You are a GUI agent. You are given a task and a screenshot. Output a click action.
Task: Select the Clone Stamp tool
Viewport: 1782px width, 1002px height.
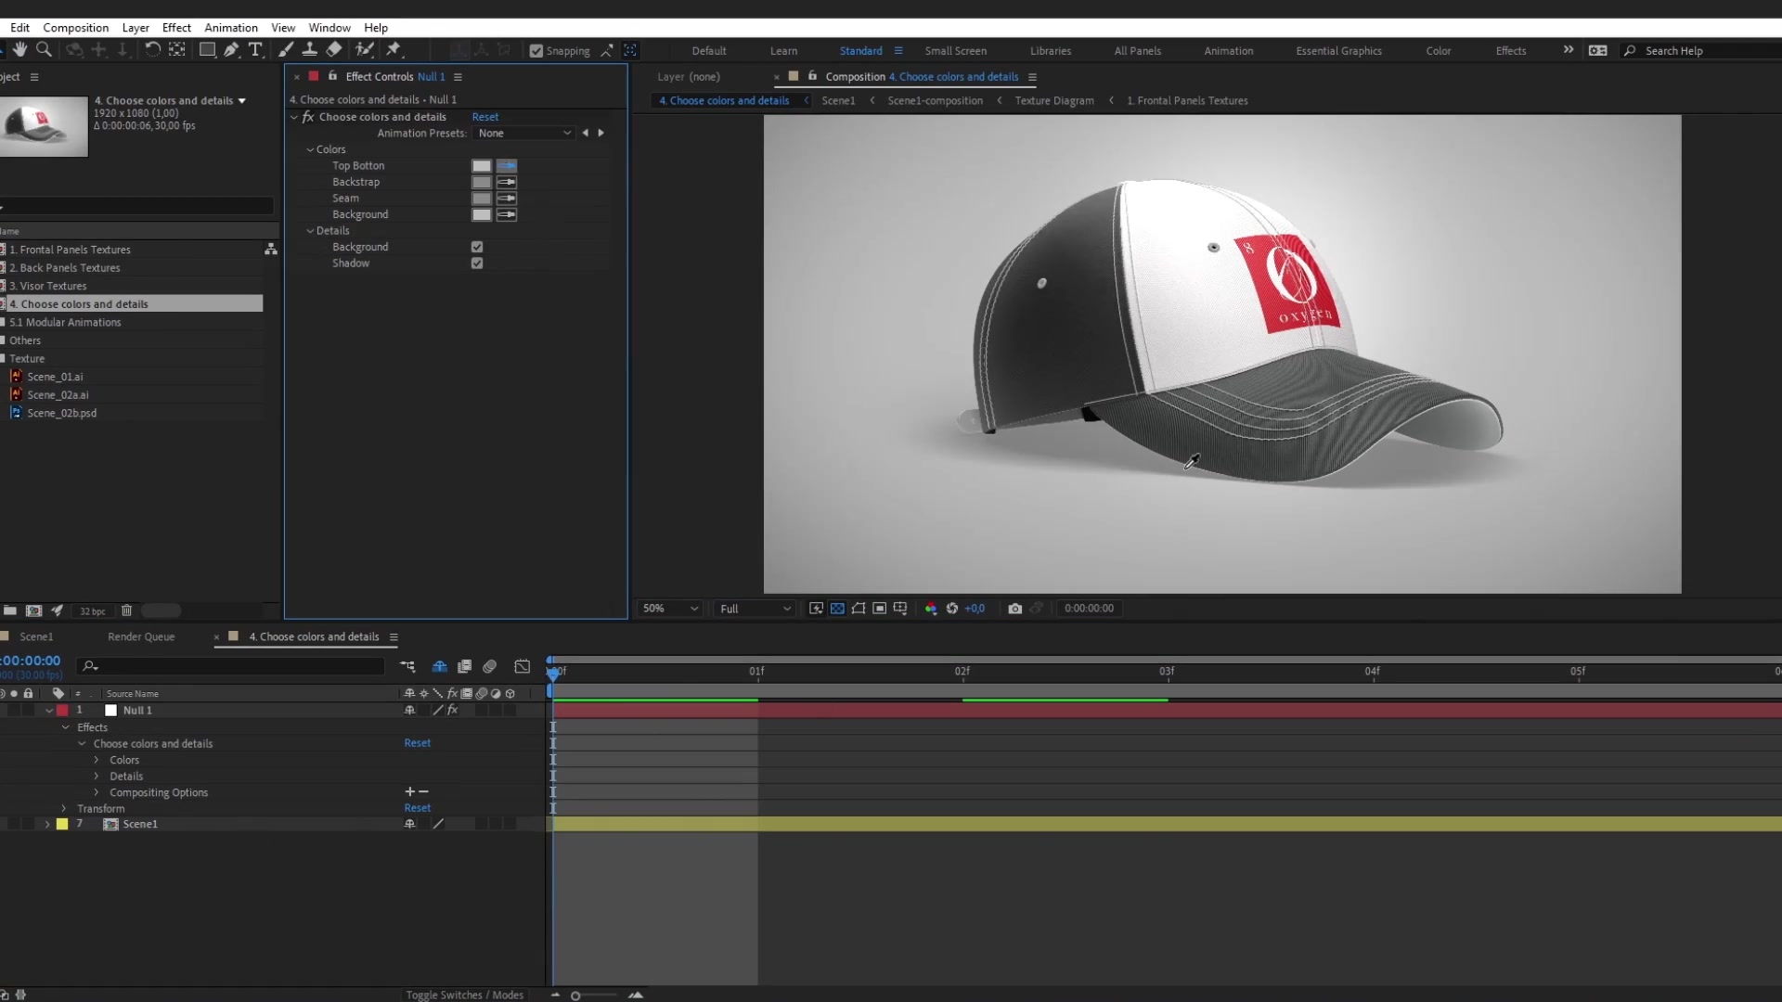pyautogui.click(x=311, y=49)
